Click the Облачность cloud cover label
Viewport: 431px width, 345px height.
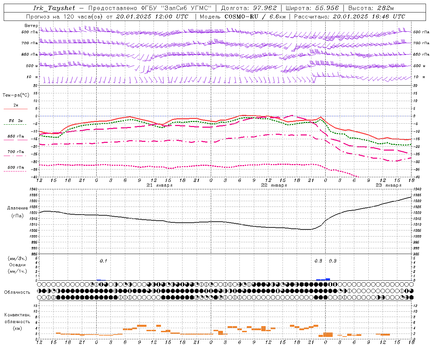tap(17, 292)
